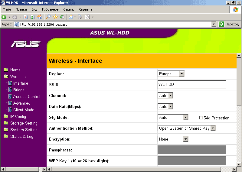Open the Правка menu
The height and width of the screenshot is (172, 242).
pos(21,9)
